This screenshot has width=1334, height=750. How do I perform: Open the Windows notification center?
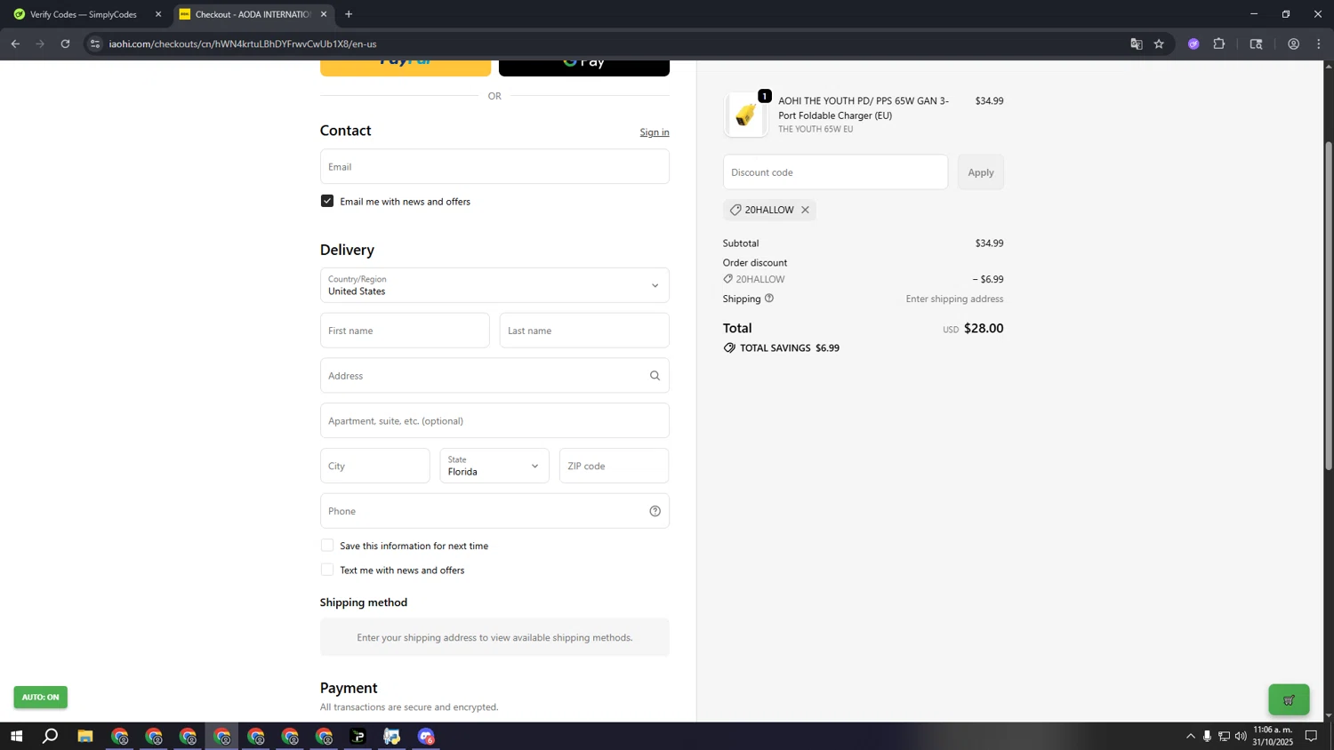(1311, 737)
